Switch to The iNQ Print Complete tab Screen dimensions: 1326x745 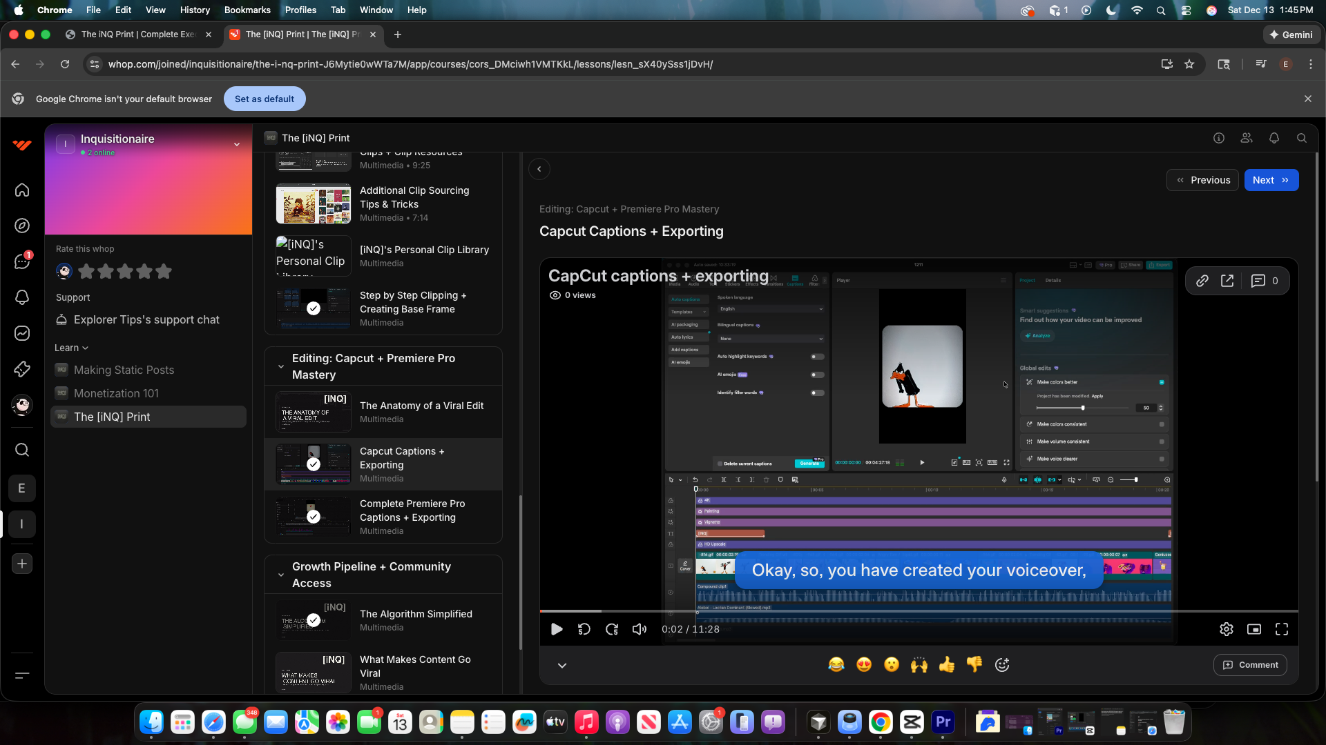point(138,34)
